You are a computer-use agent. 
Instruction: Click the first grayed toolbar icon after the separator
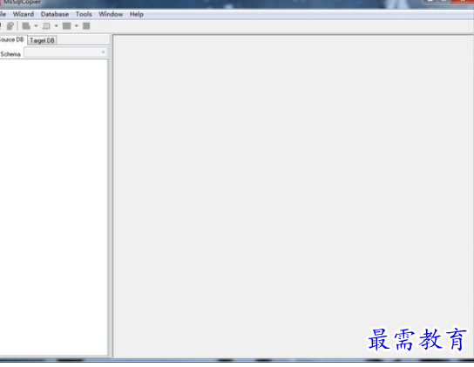[26, 26]
